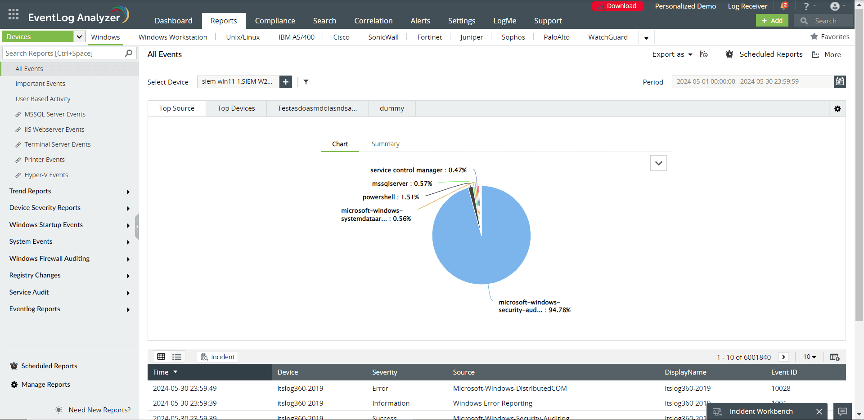Switch to table grid view icon
Image resolution: width=864 pixels, height=420 pixels.
[x=161, y=357]
